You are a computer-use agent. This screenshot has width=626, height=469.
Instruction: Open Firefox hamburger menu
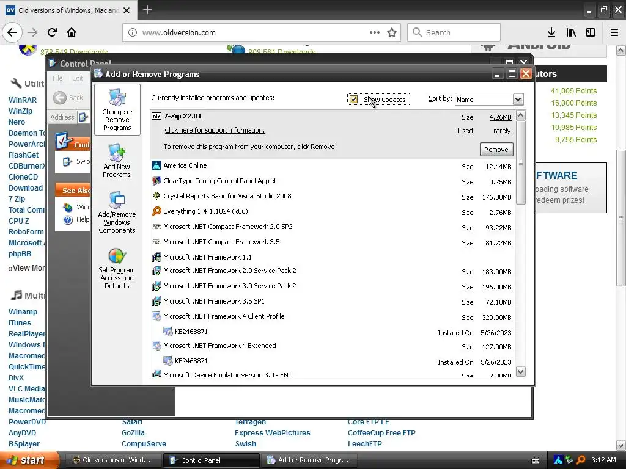click(x=614, y=33)
